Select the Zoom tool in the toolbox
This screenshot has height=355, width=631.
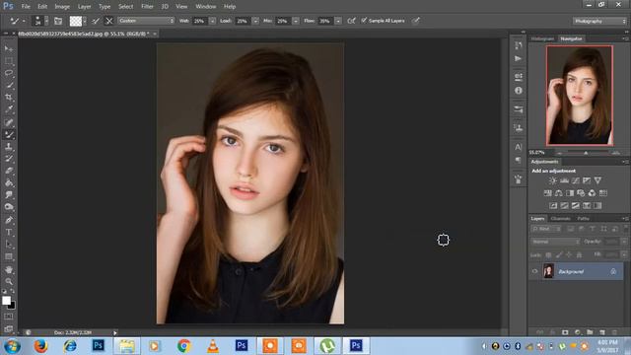(x=9, y=281)
